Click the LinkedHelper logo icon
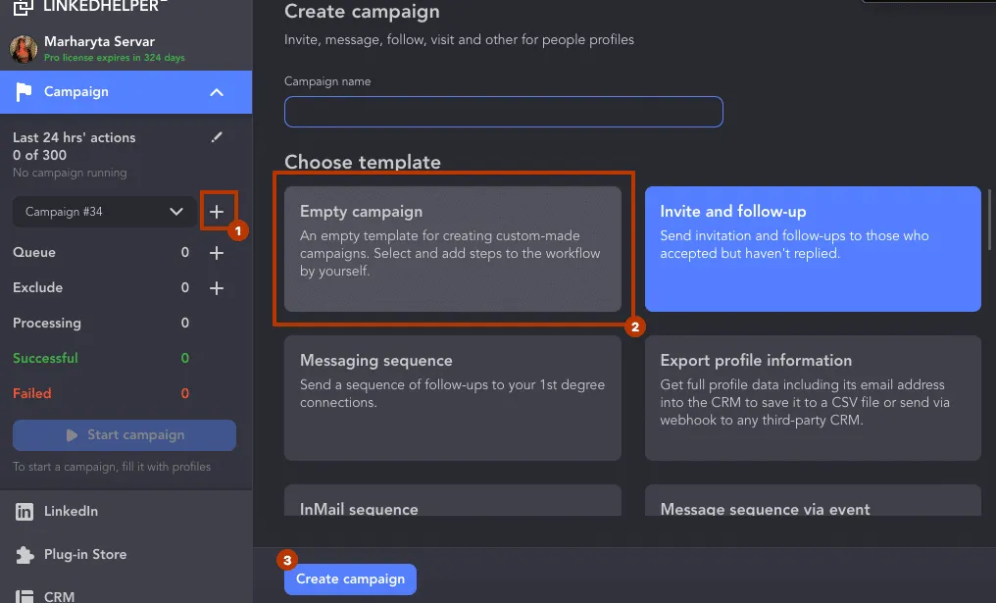Viewport: 996px width, 603px height. coord(24,8)
